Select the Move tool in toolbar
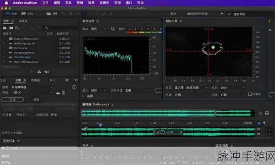 [x=64, y=13]
